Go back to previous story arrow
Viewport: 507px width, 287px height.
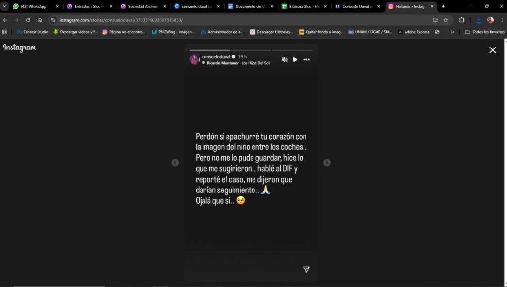coord(175,163)
